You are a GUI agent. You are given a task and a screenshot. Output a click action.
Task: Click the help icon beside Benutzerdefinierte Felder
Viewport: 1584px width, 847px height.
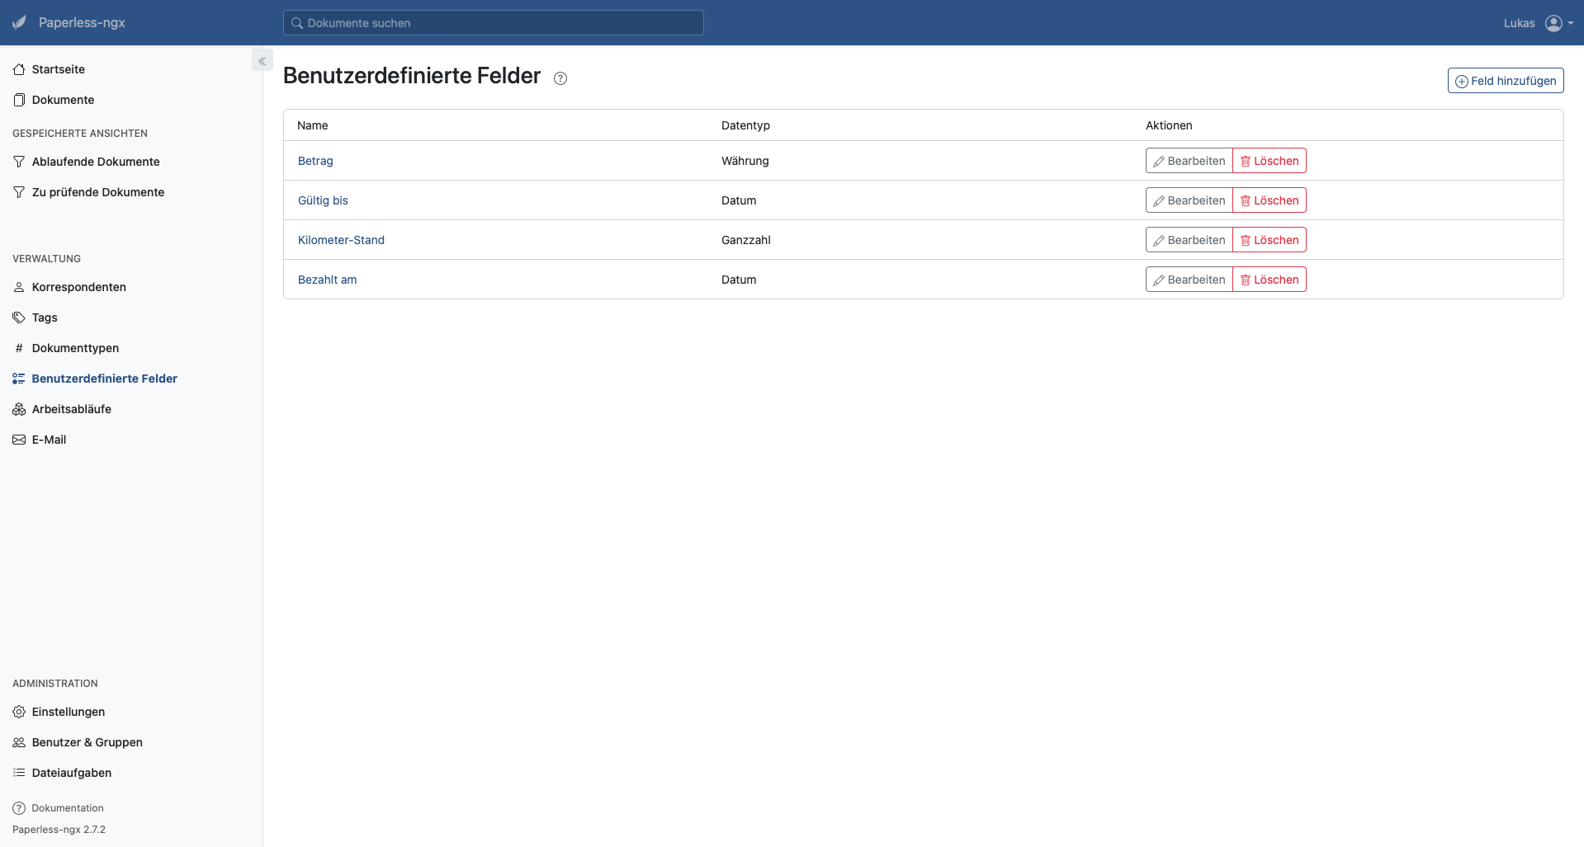(x=560, y=78)
